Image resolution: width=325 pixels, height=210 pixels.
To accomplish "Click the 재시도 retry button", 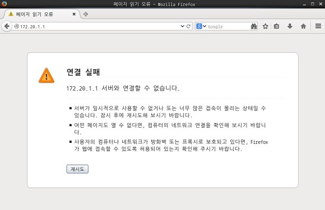I will (77, 169).
